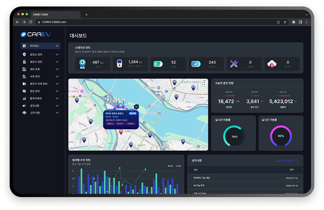This screenshot has height=210, width=324.
Task: Click the 고객 지원 support icon
Action: [24, 113]
